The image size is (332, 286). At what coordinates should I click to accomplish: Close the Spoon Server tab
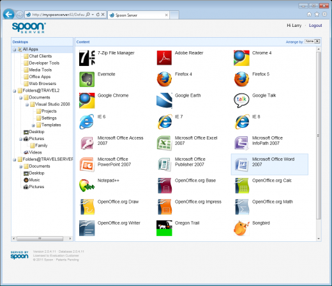tap(167, 15)
